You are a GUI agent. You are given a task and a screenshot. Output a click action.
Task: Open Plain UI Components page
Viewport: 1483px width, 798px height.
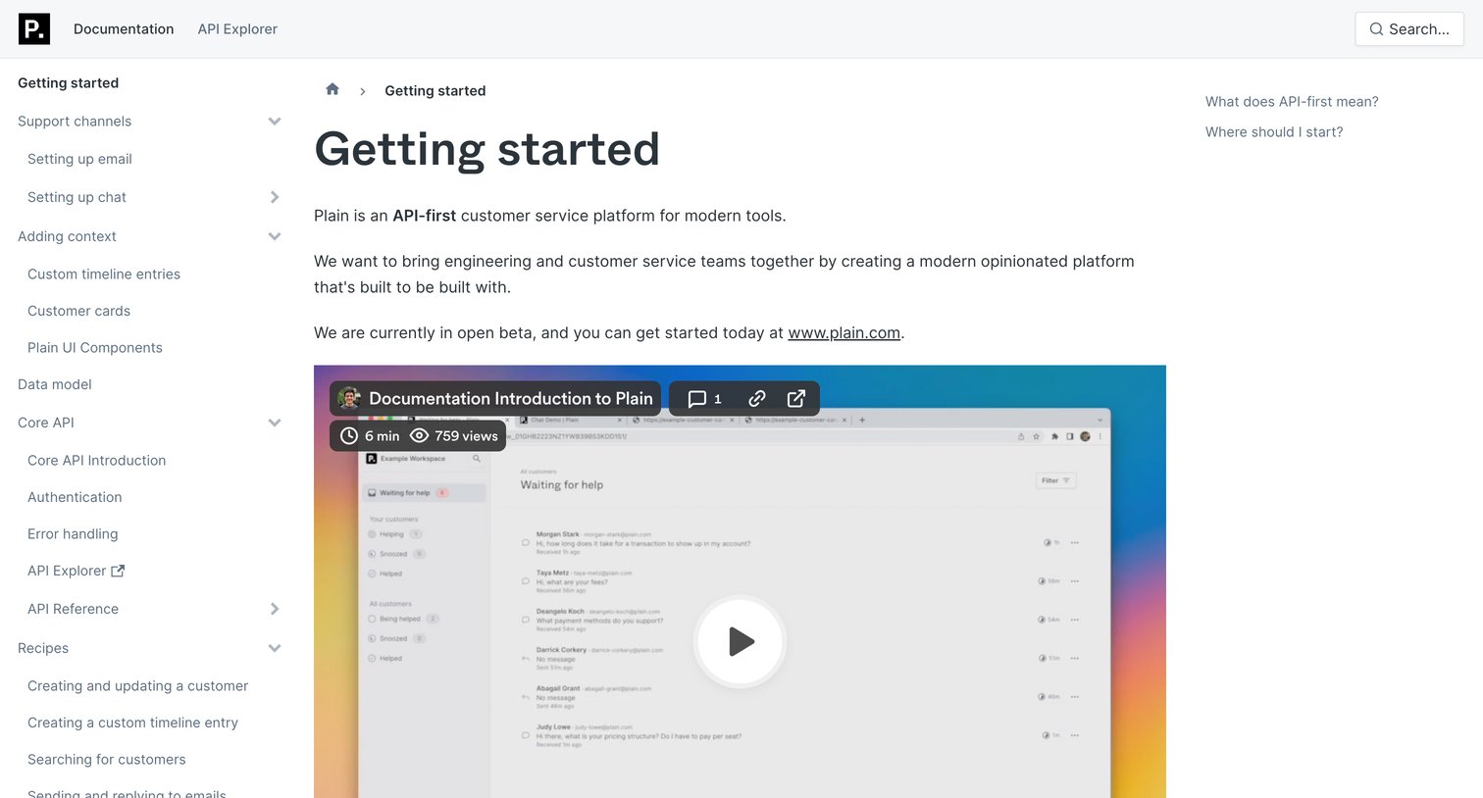[95, 347]
